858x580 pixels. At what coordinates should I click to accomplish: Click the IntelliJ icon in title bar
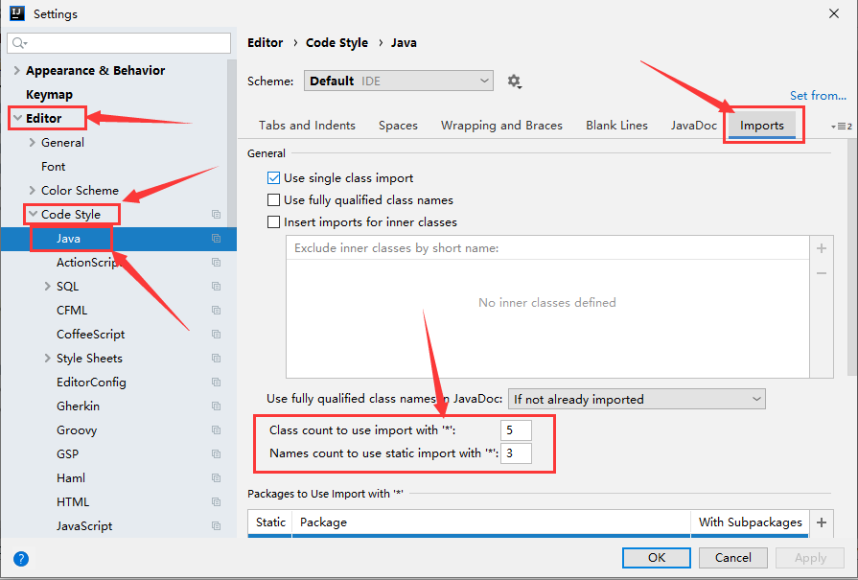pyautogui.click(x=17, y=13)
